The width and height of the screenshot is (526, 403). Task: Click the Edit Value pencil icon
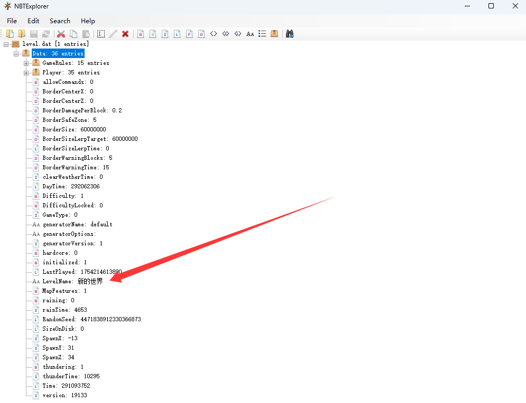pos(113,34)
